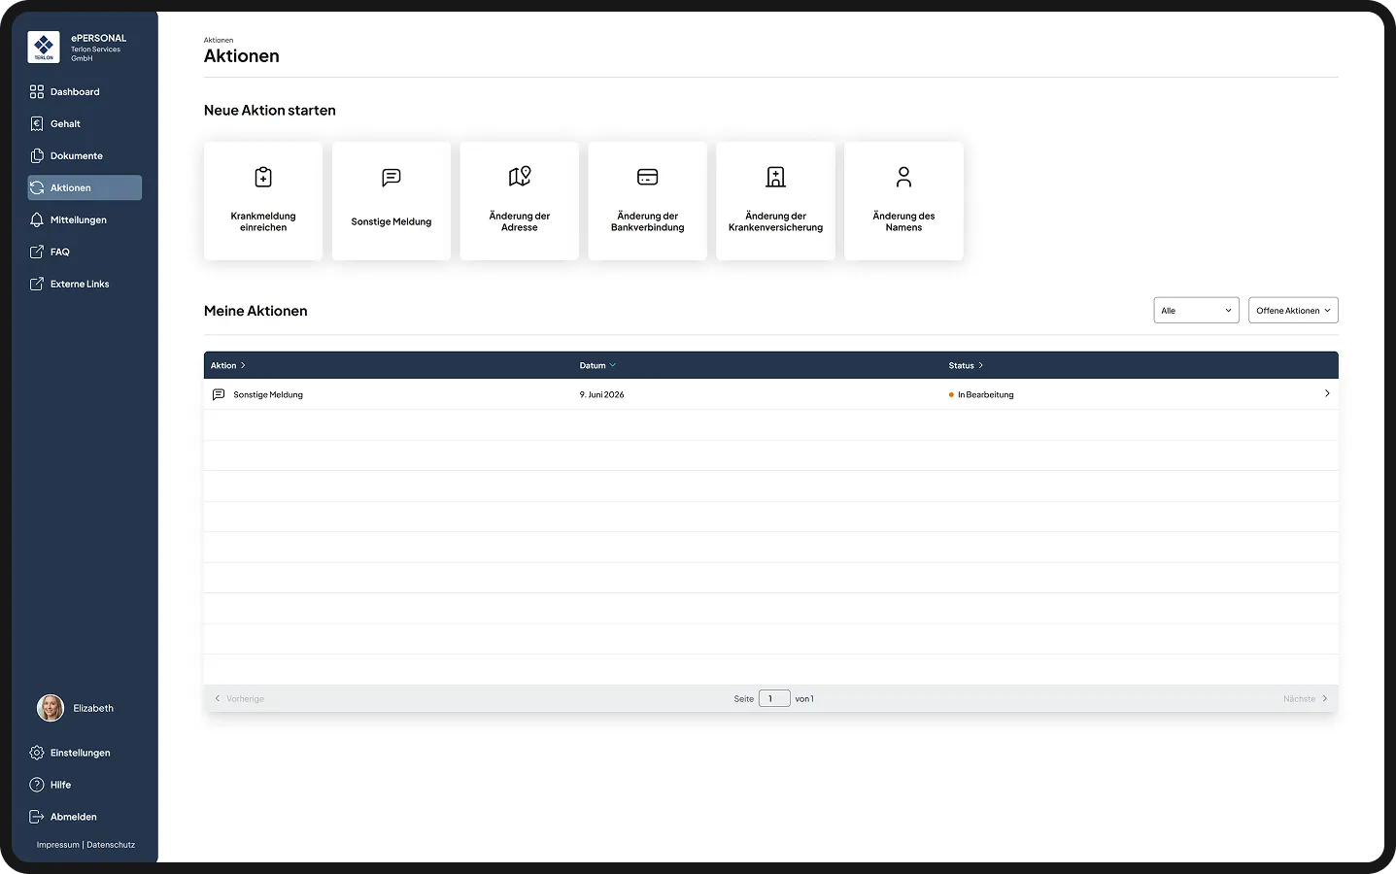Start Änderung der Adresse action
This screenshot has width=1396, height=874.
coord(520,201)
